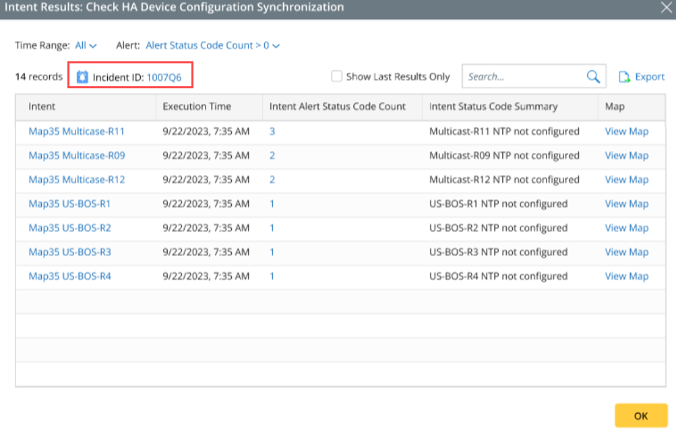The image size is (676, 432).
Task: Sort by the Intent column header
Action: pos(42,106)
